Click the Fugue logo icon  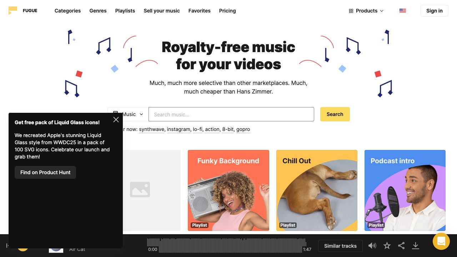(x=13, y=11)
